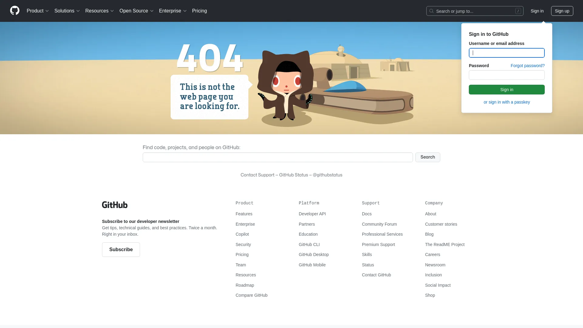Click the GitHub Octocat logo in header
This screenshot has width=583, height=328.
(x=15, y=11)
